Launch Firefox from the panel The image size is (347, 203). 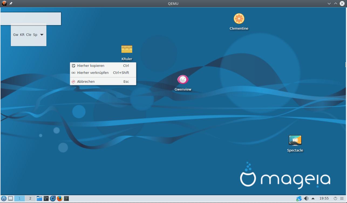tap(60, 198)
